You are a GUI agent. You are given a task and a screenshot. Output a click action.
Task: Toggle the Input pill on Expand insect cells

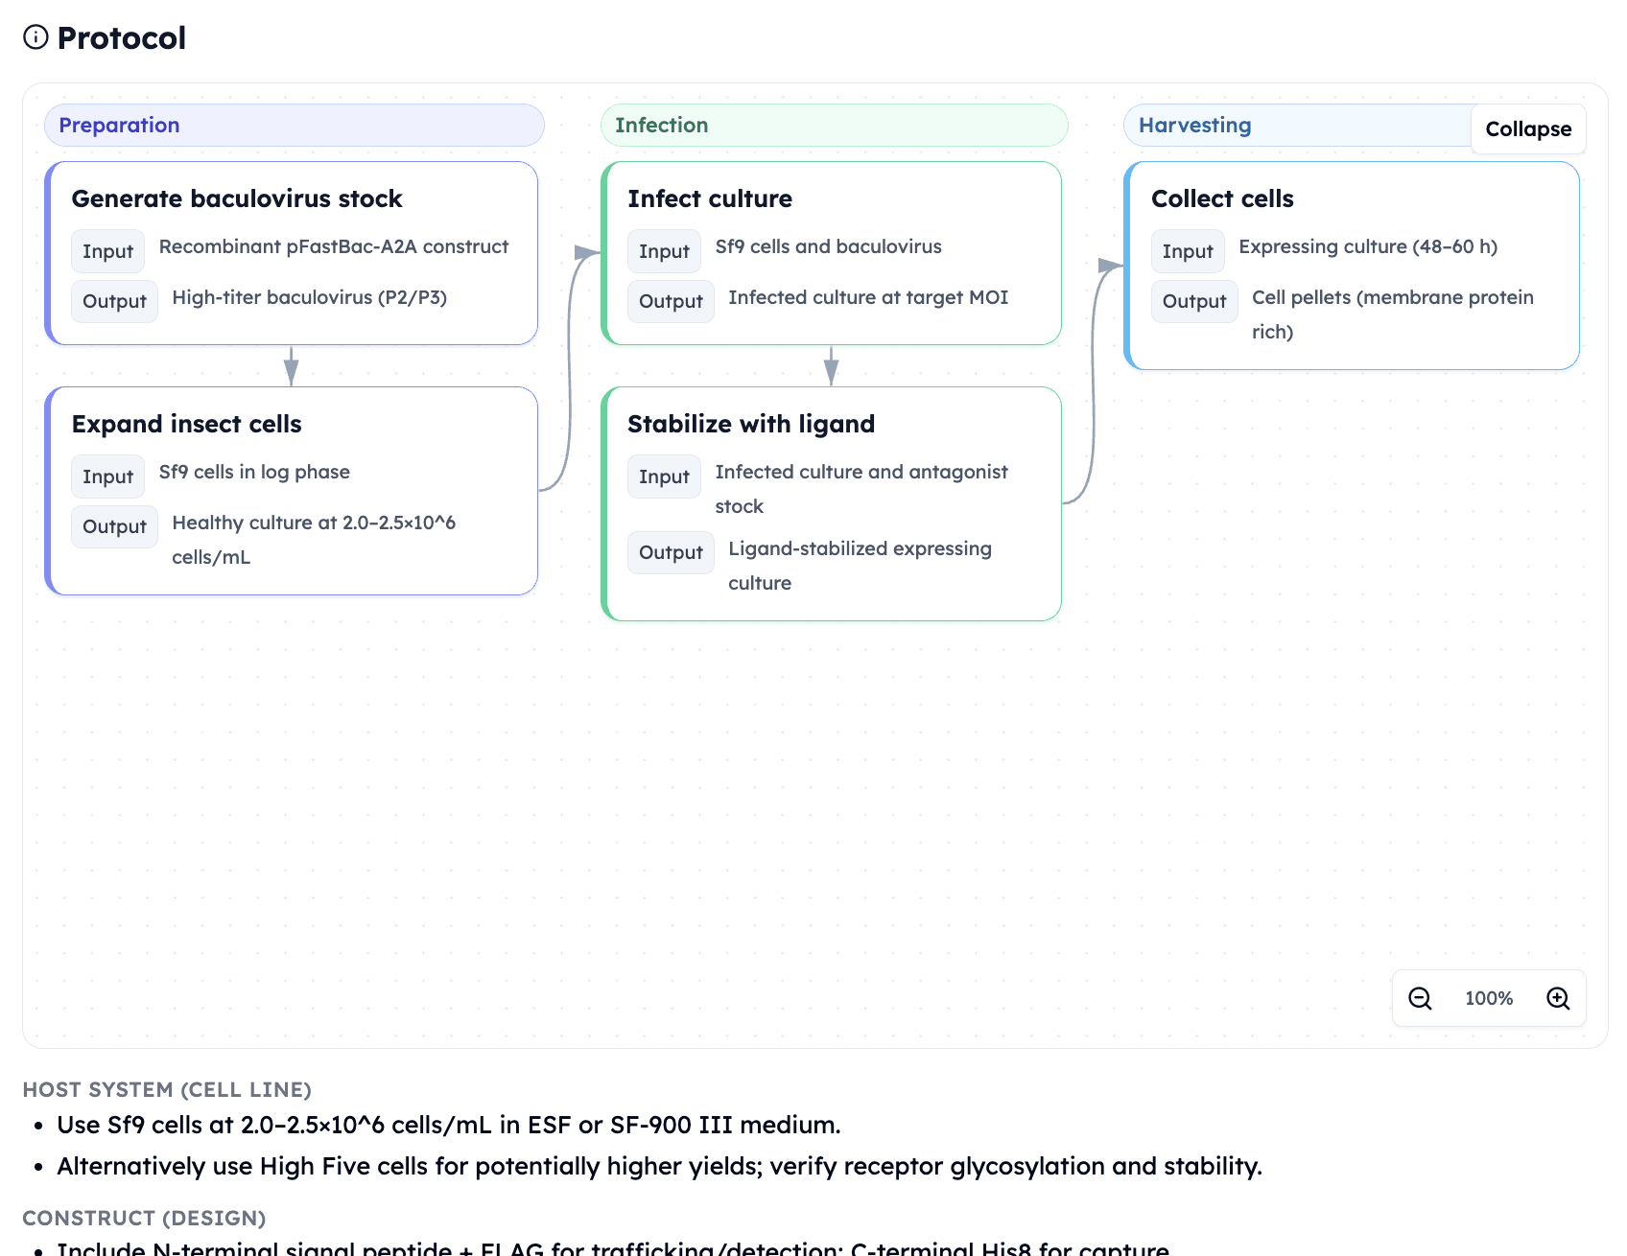(106, 477)
